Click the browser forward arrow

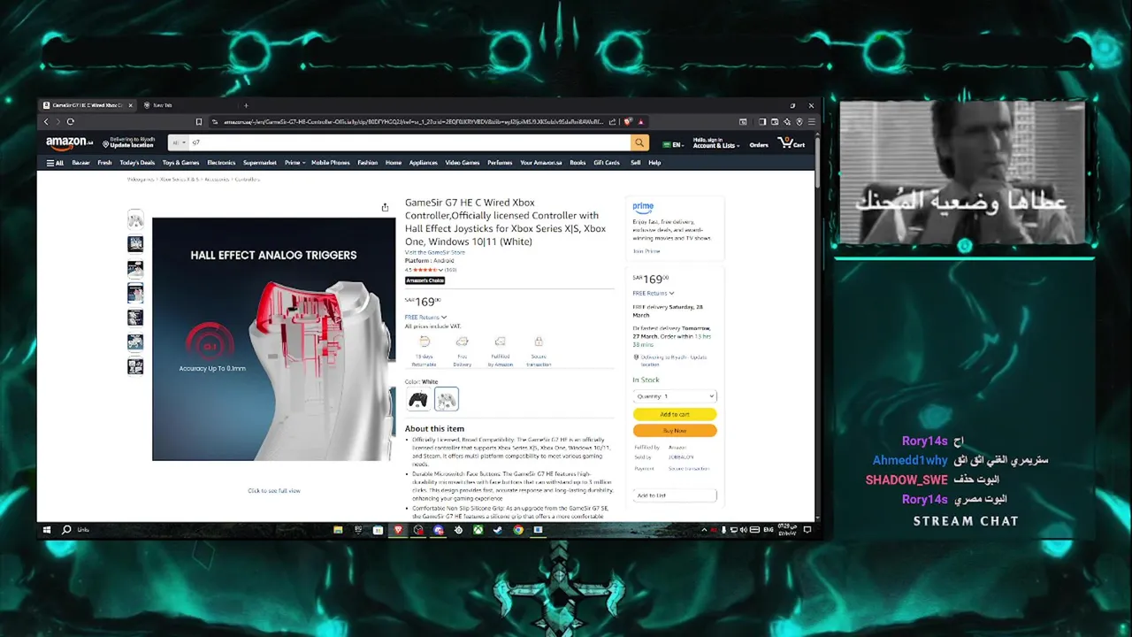pyautogui.click(x=58, y=122)
